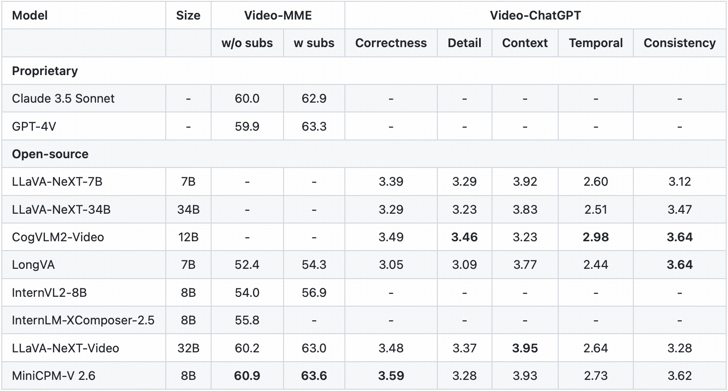Click the Temporal column subheader

pos(596,43)
